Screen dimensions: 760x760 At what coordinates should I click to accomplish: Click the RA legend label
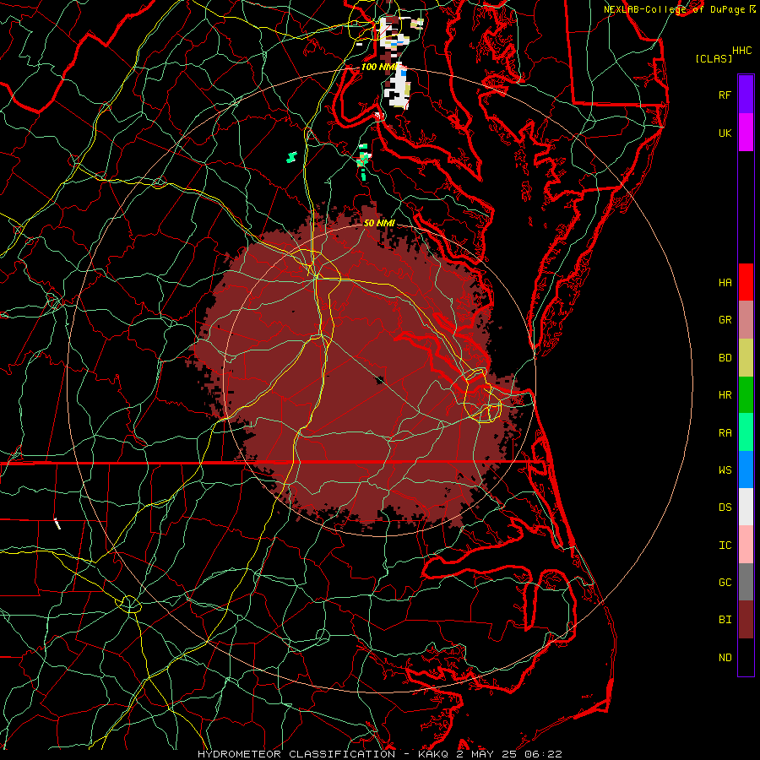point(725,433)
